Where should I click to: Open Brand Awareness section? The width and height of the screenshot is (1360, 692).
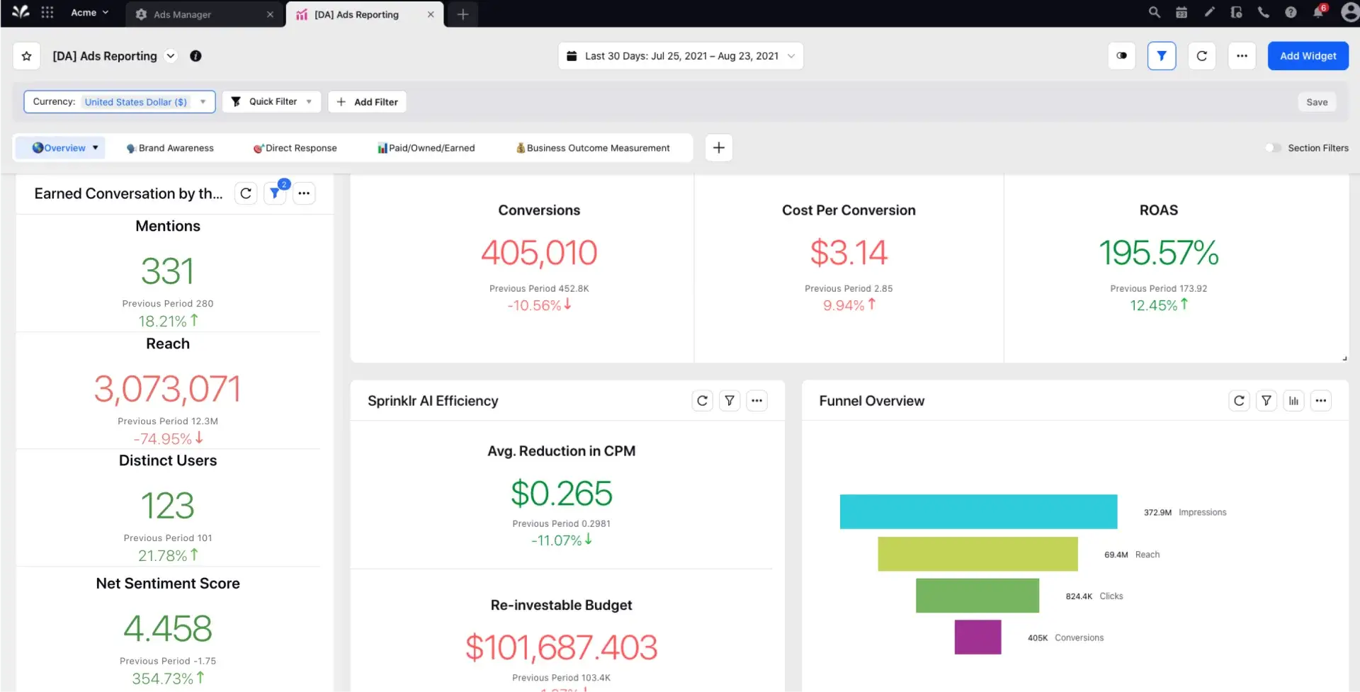point(170,148)
